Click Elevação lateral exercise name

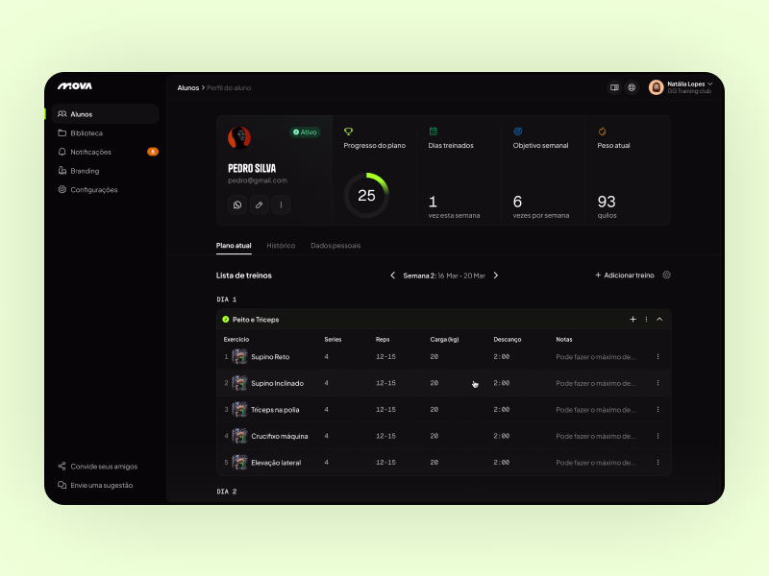click(276, 463)
